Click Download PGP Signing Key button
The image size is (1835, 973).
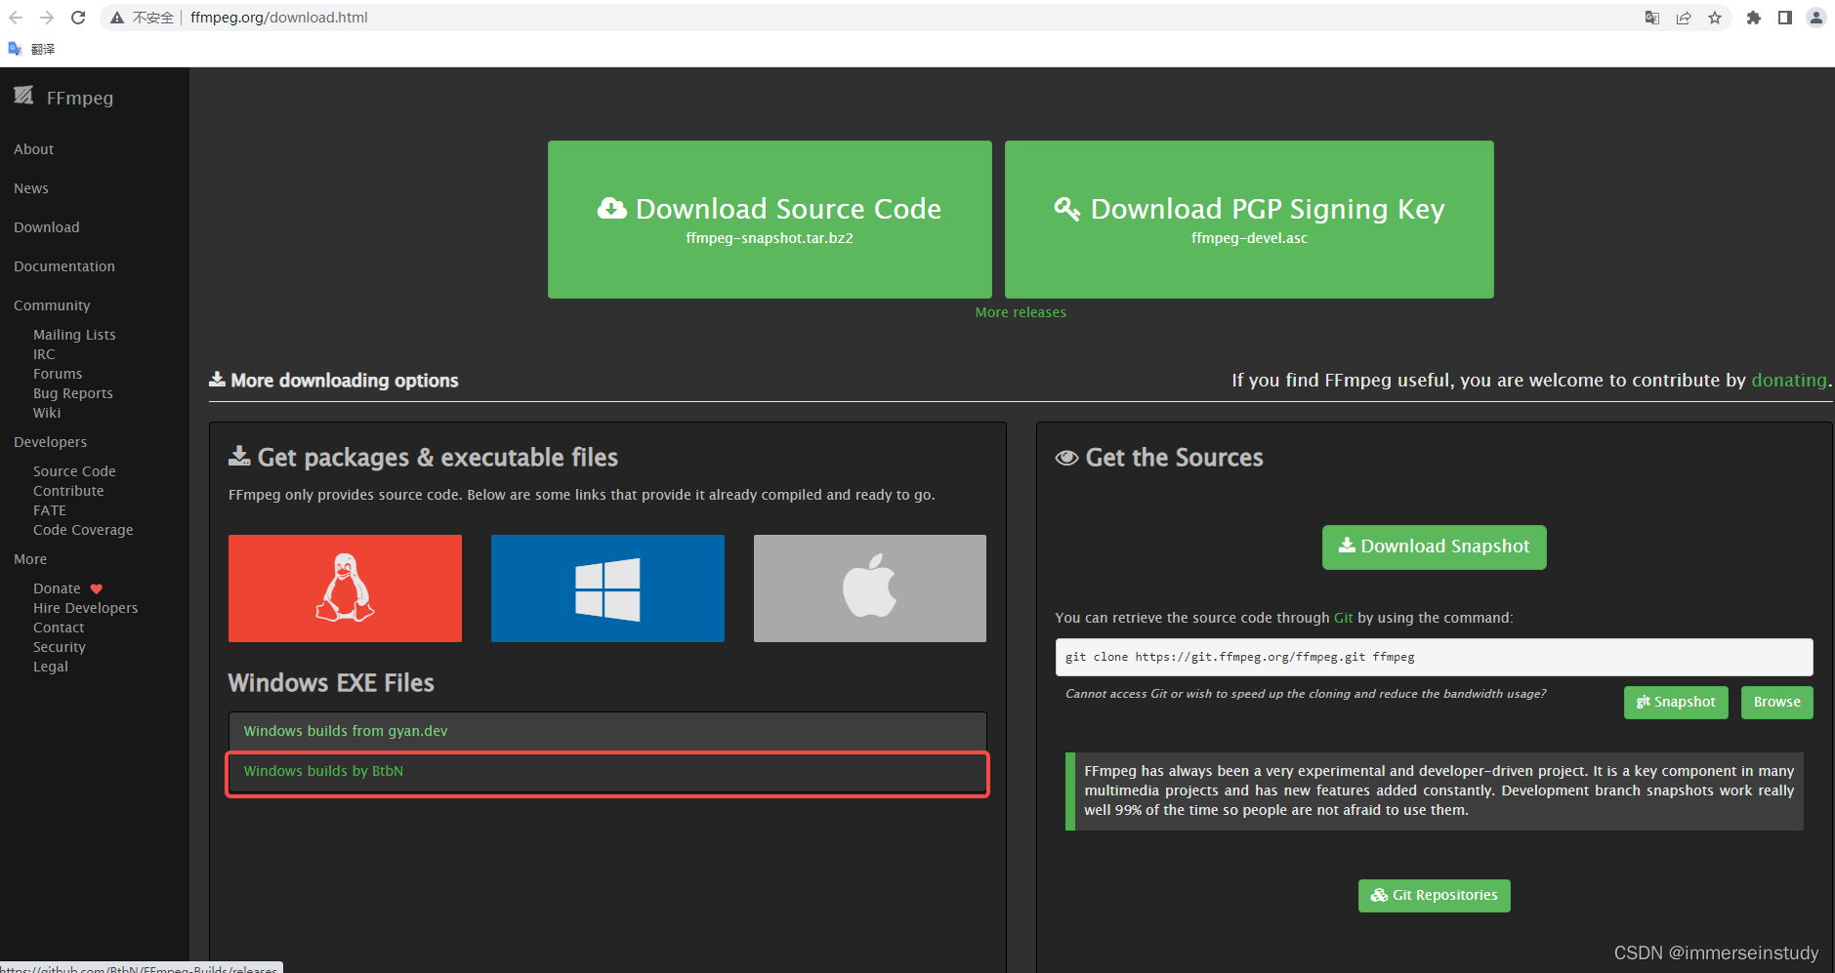tap(1249, 220)
